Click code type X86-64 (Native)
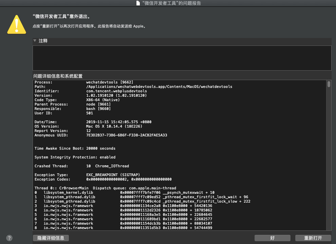This screenshot has width=336, height=244. click(x=103, y=100)
